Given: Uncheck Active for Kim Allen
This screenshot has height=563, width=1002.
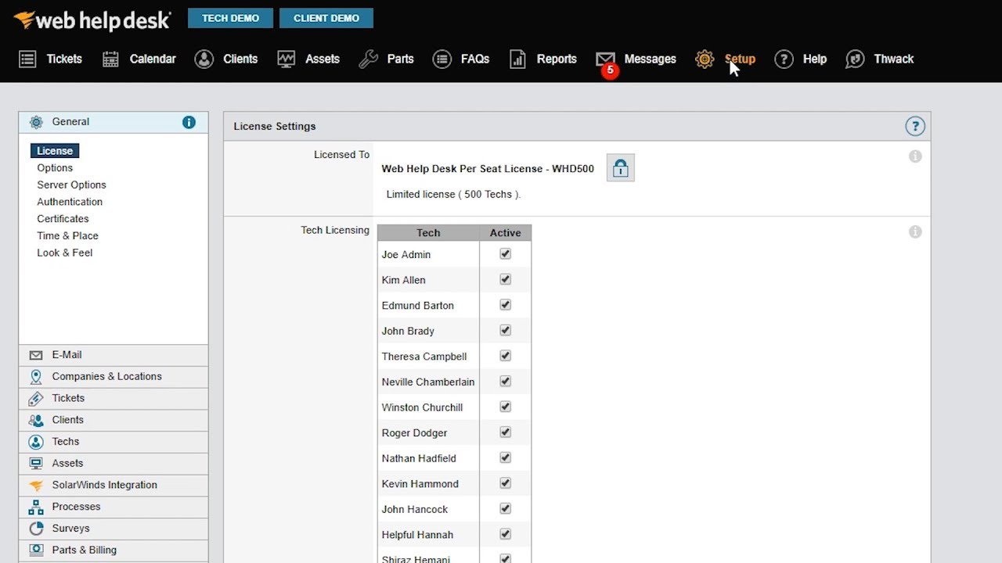Looking at the screenshot, I should point(505,280).
